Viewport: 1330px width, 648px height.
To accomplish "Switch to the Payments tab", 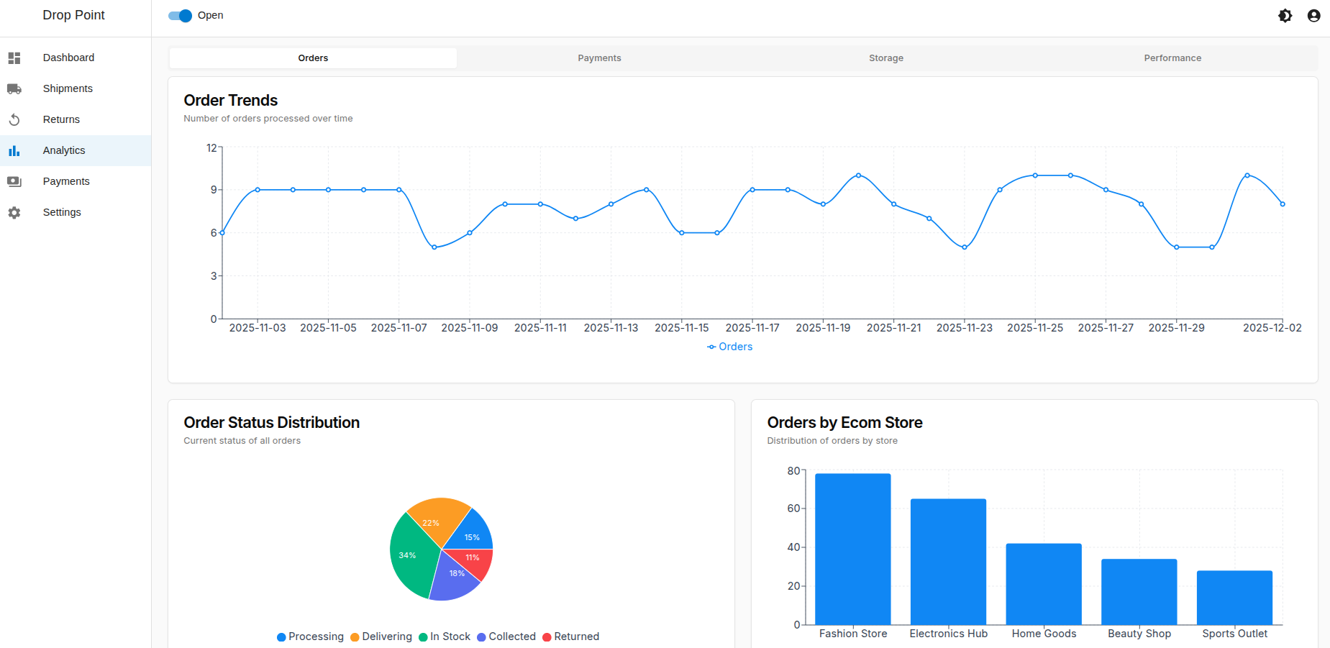I will (599, 58).
